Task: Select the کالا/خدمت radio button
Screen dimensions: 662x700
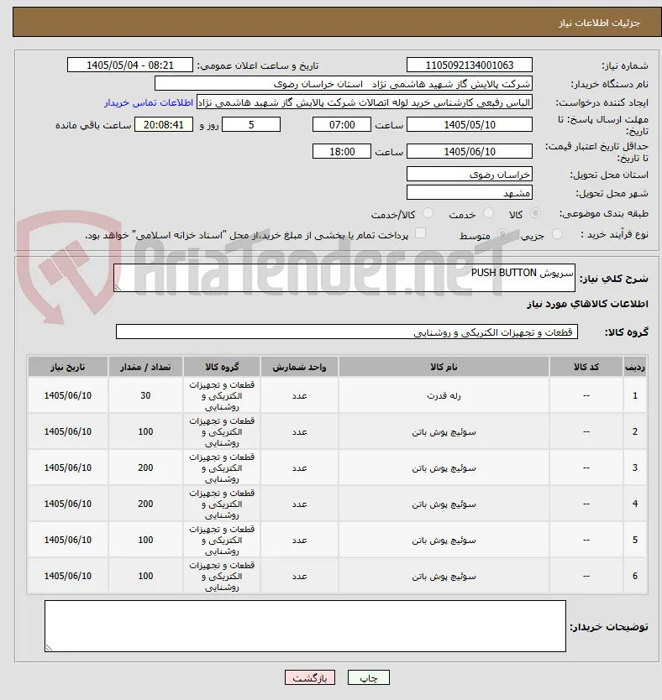Action: pyautogui.click(x=428, y=213)
